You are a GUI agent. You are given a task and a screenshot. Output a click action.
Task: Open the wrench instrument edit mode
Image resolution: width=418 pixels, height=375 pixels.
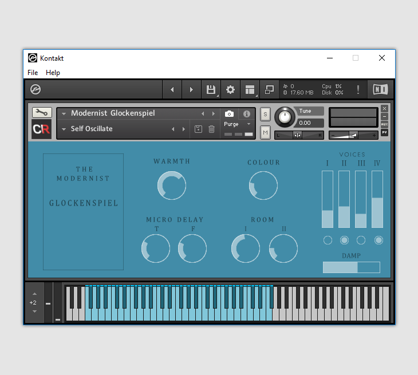pyautogui.click(x=41, y=113)
